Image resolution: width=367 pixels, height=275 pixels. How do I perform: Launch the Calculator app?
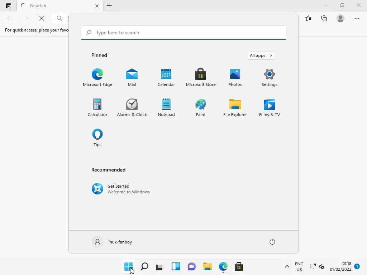(x=97, y=107)
